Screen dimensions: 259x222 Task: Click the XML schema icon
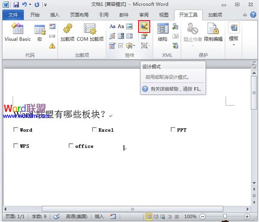[175, 26]
